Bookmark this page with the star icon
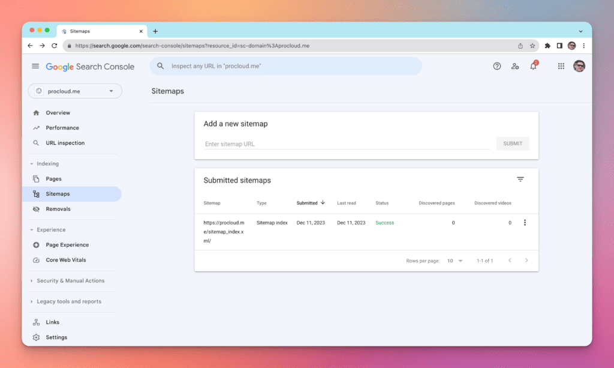This screenshot has height=368, width=614. (532, 46)
